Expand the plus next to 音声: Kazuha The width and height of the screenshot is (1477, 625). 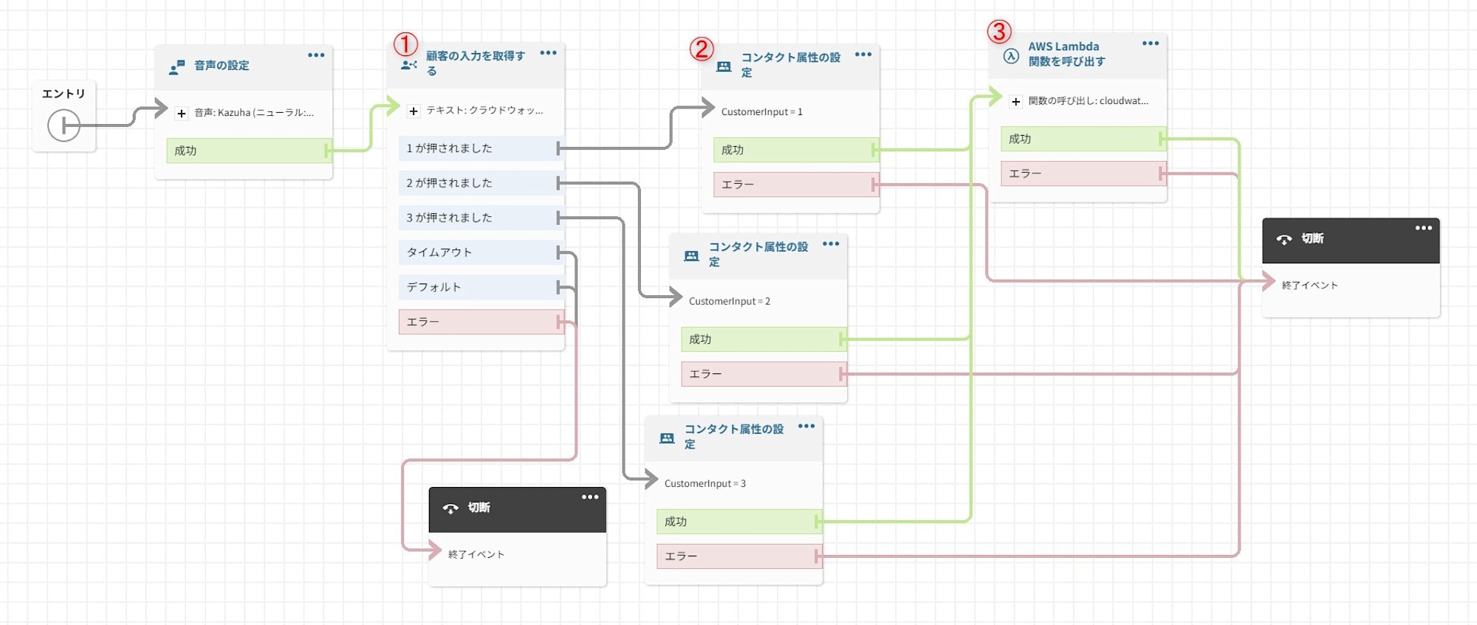181,113
